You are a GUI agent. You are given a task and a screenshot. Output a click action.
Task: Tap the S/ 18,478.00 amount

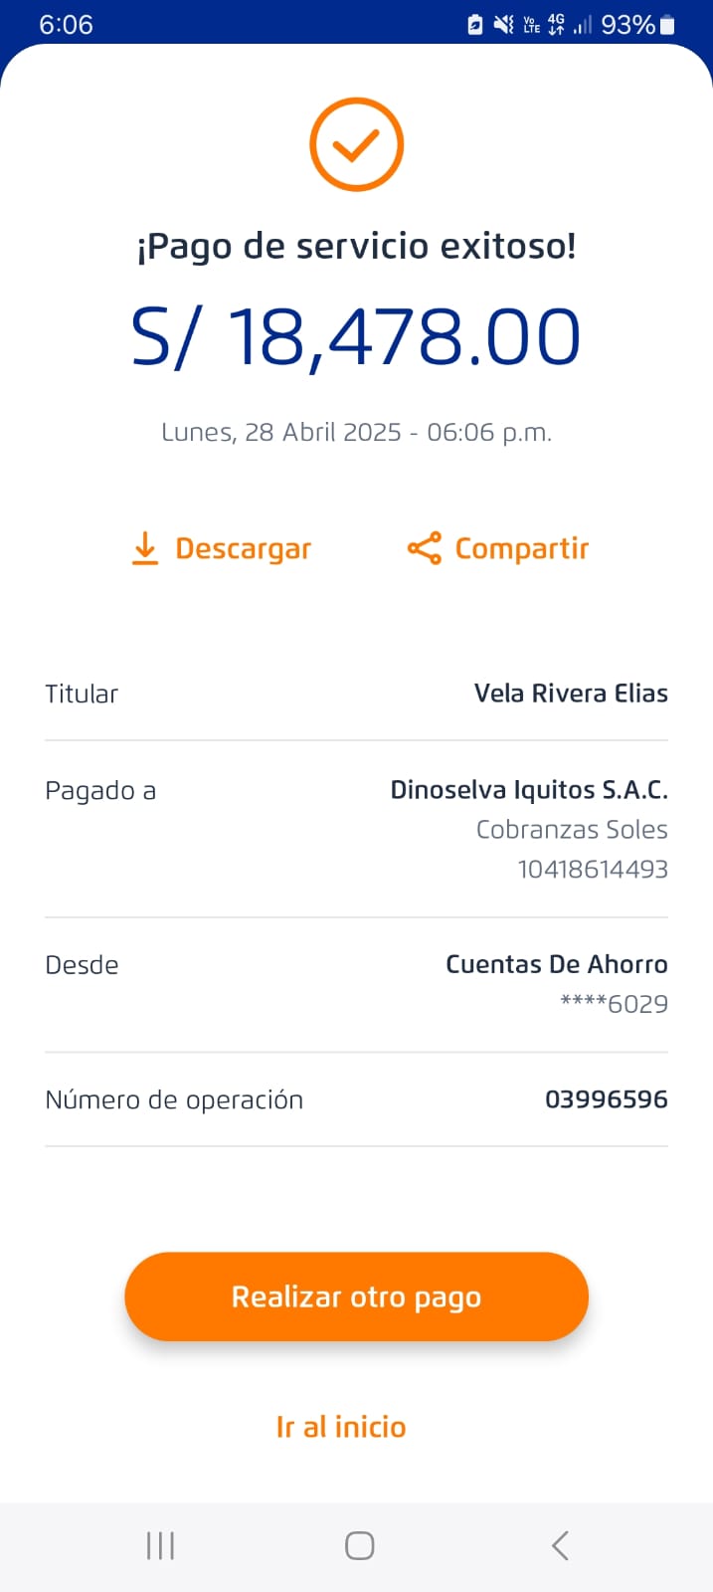pos(356,337)
